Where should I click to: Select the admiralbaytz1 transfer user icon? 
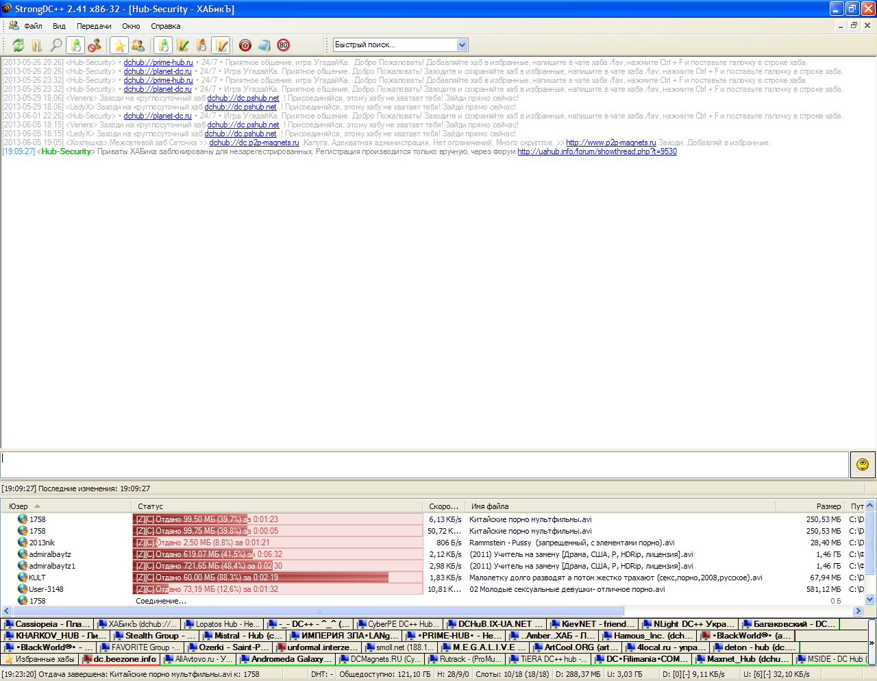tap(23, 566)
